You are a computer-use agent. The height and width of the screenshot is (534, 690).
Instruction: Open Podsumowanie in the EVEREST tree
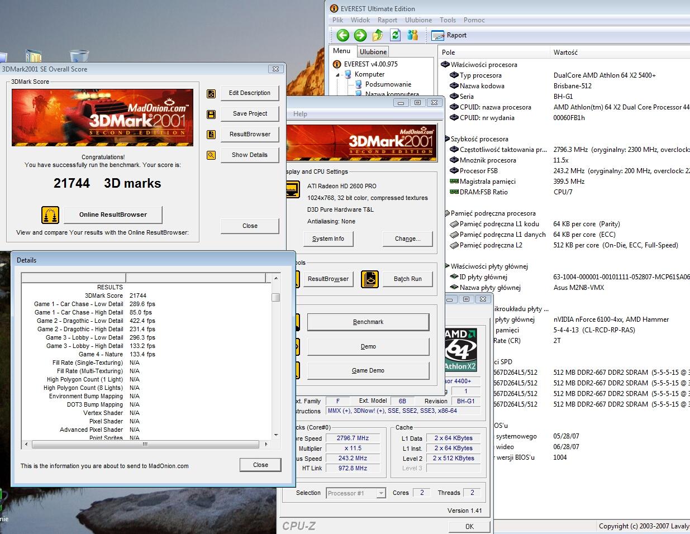[383, 84]
